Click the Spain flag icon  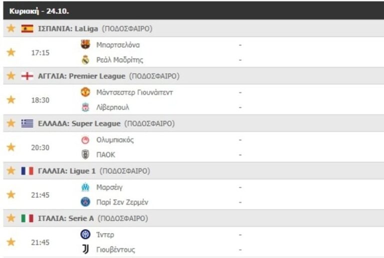click(x=27, y=28)
